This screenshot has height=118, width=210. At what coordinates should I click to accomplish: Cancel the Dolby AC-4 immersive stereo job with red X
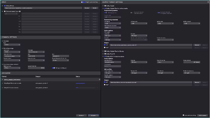pyautogui.click(x=97, y=88)
